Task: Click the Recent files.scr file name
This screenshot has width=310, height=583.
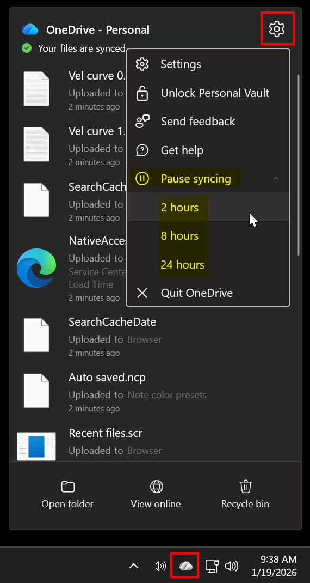Action: tap(106, 434)
